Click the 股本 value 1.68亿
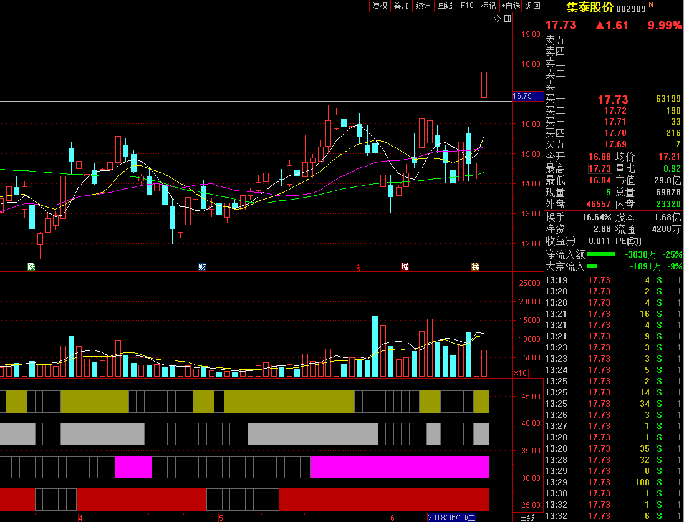 (667, 217)
